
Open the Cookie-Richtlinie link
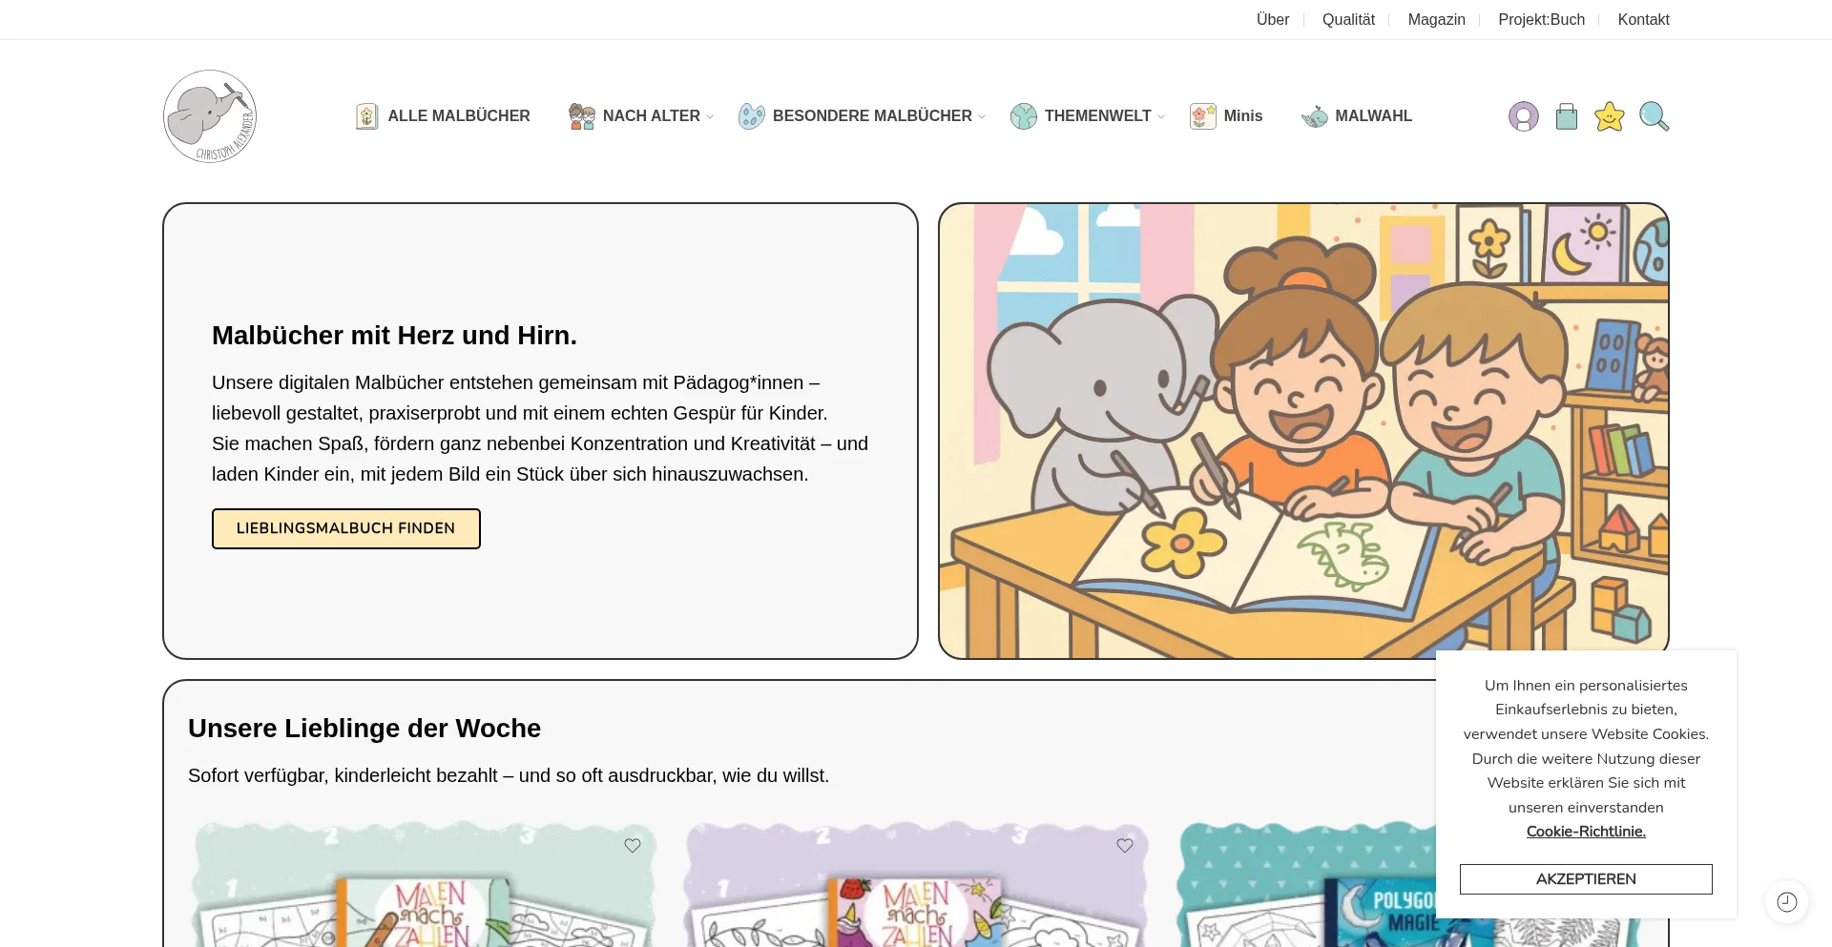pyautogui.click(x=1585, y=832)
